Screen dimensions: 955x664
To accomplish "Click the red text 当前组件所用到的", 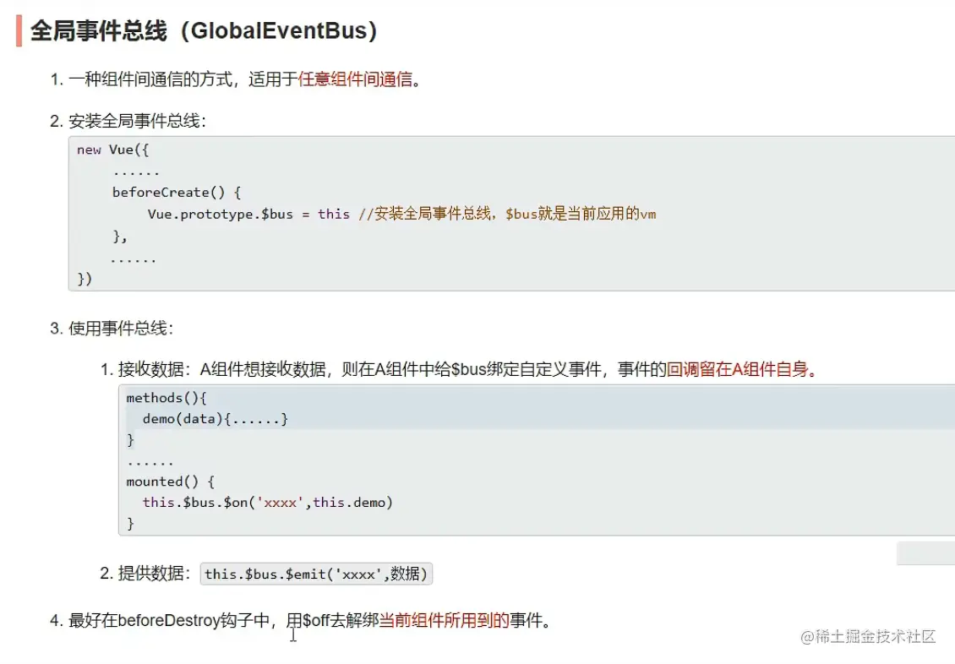I will coord(444,620).
